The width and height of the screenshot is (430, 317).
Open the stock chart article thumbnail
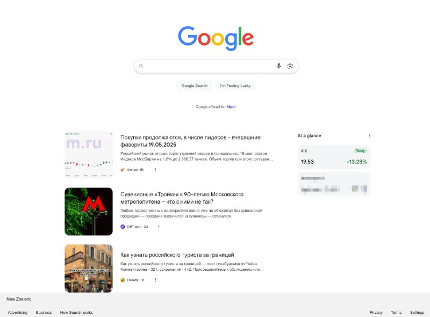[x=89, y=154]
